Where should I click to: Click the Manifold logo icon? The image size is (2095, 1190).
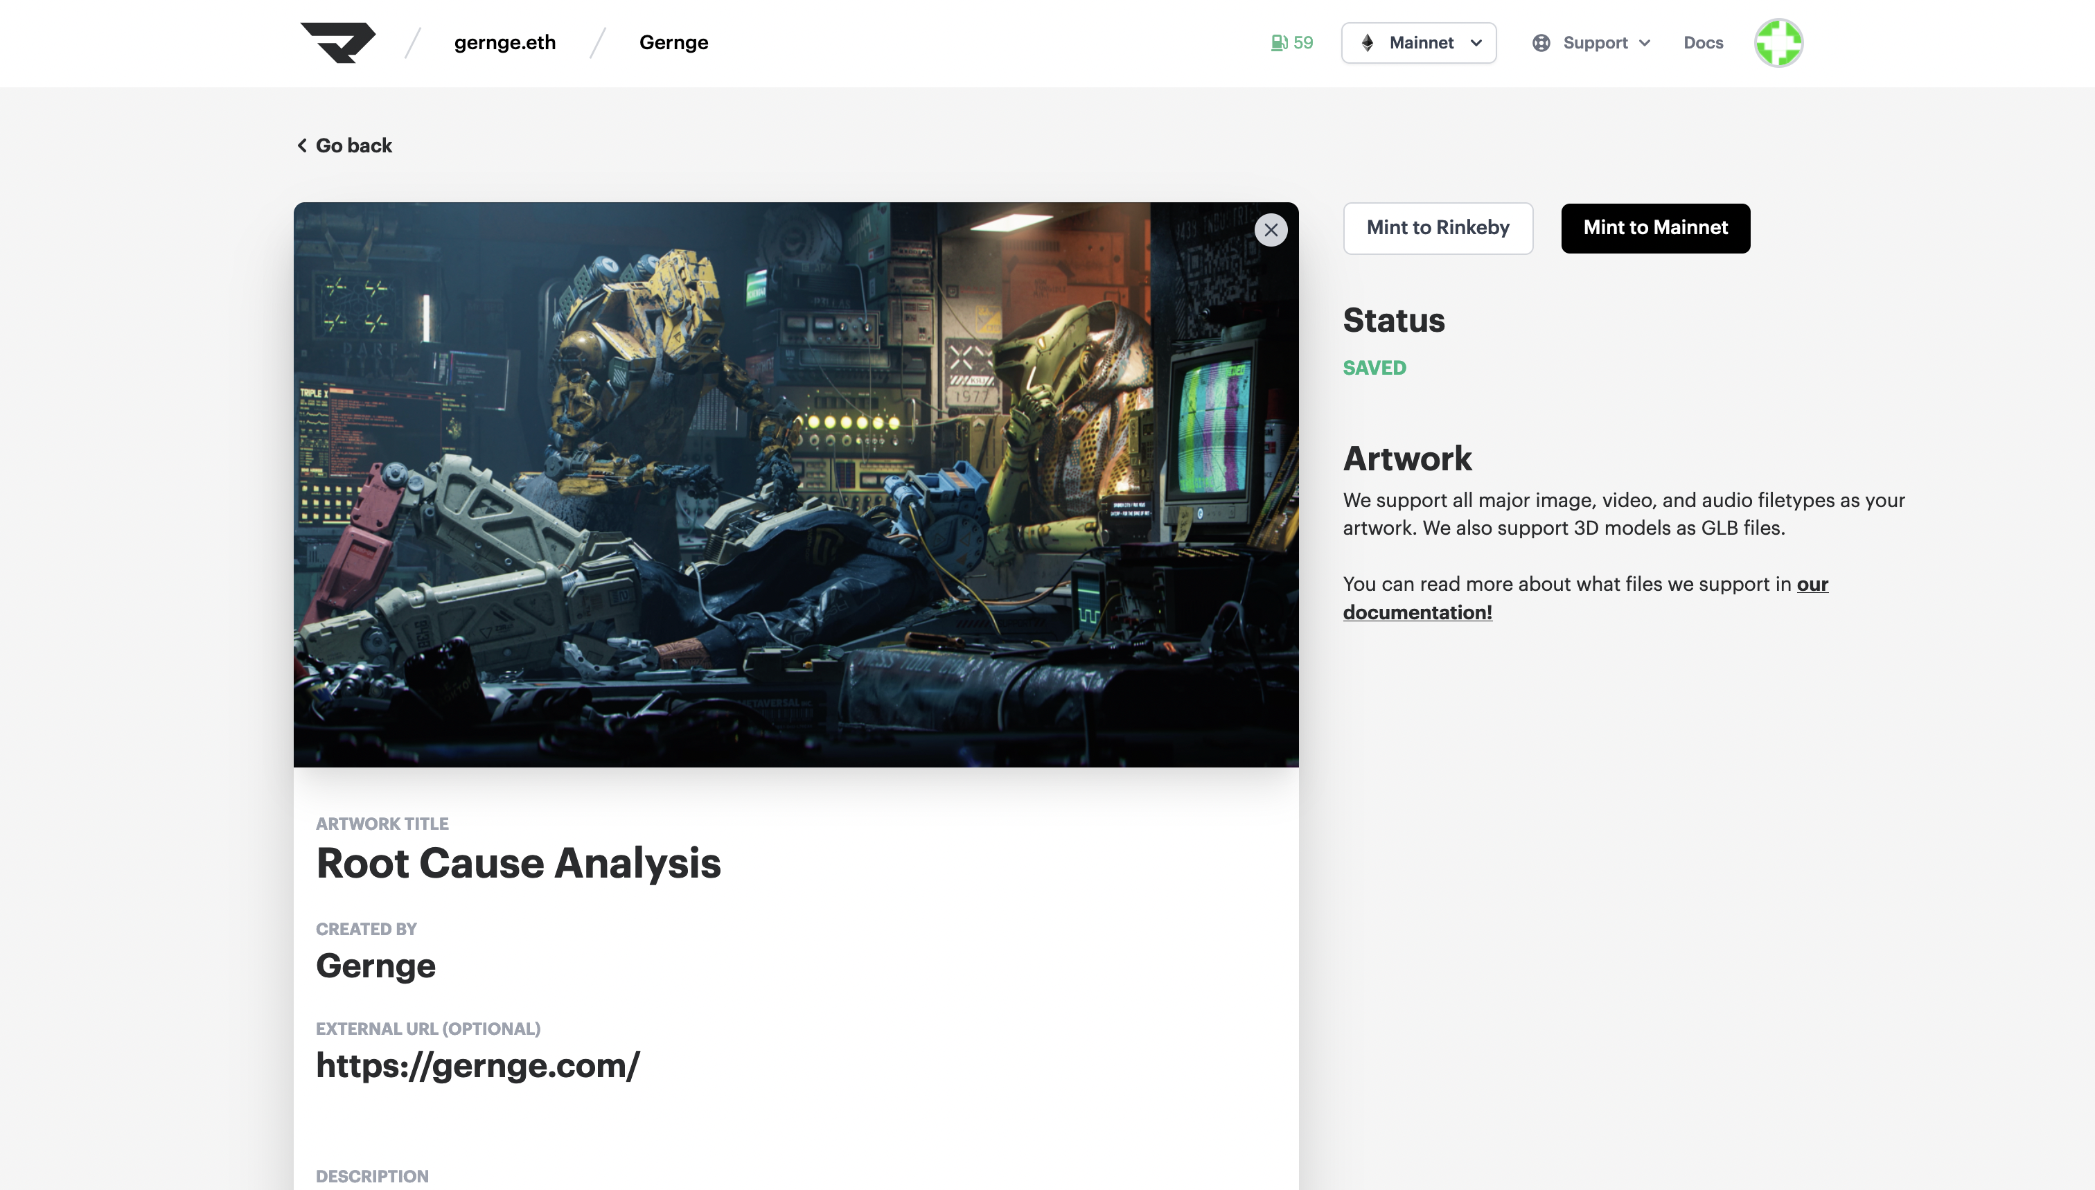(337, 42)
